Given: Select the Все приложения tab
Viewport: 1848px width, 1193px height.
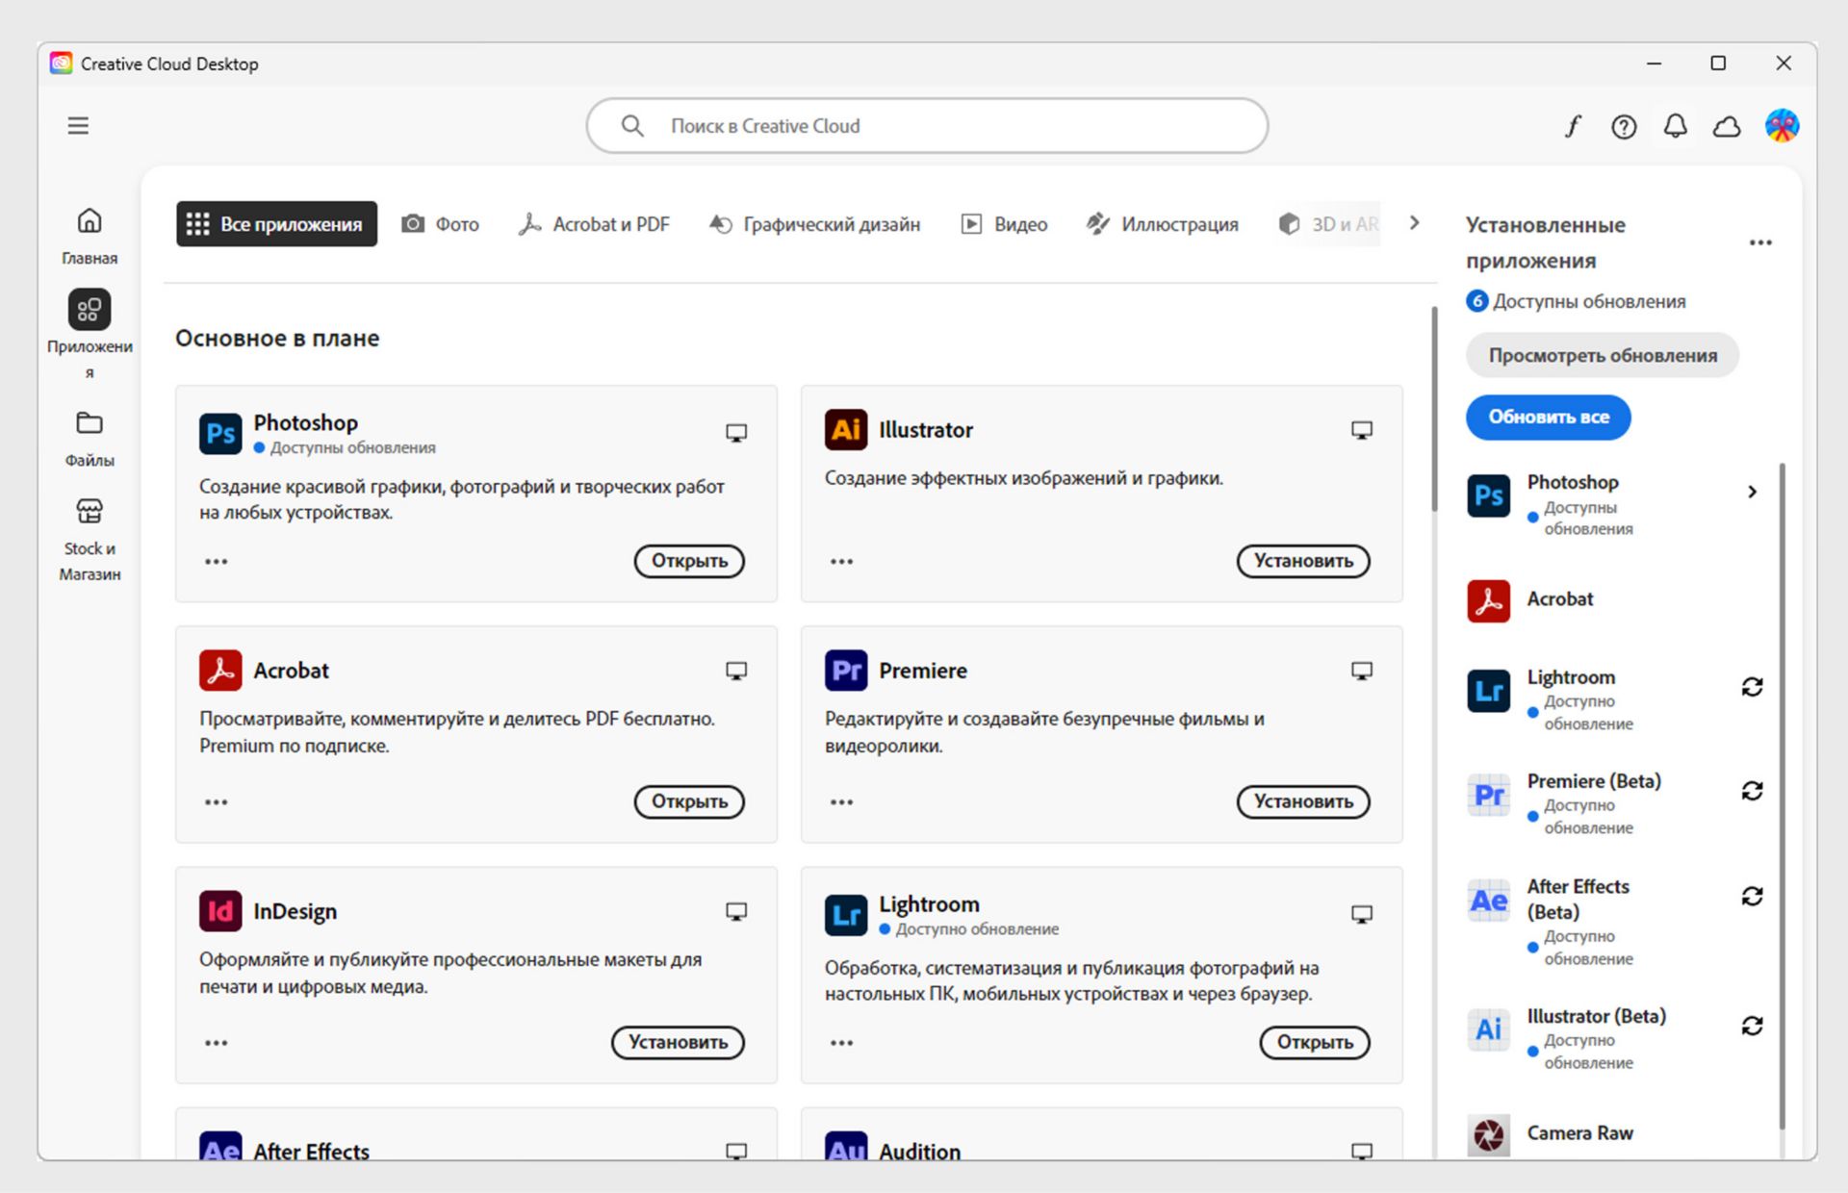Looking at the screenshot, I should [x=276, y=224].
